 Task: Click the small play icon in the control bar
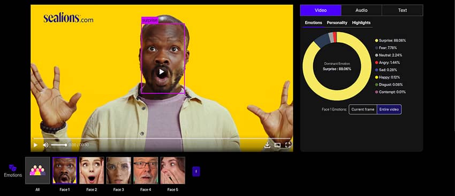point(36,145)
